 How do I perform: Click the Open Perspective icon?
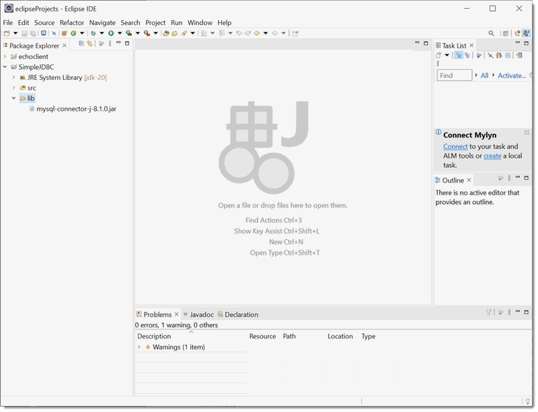506,34
